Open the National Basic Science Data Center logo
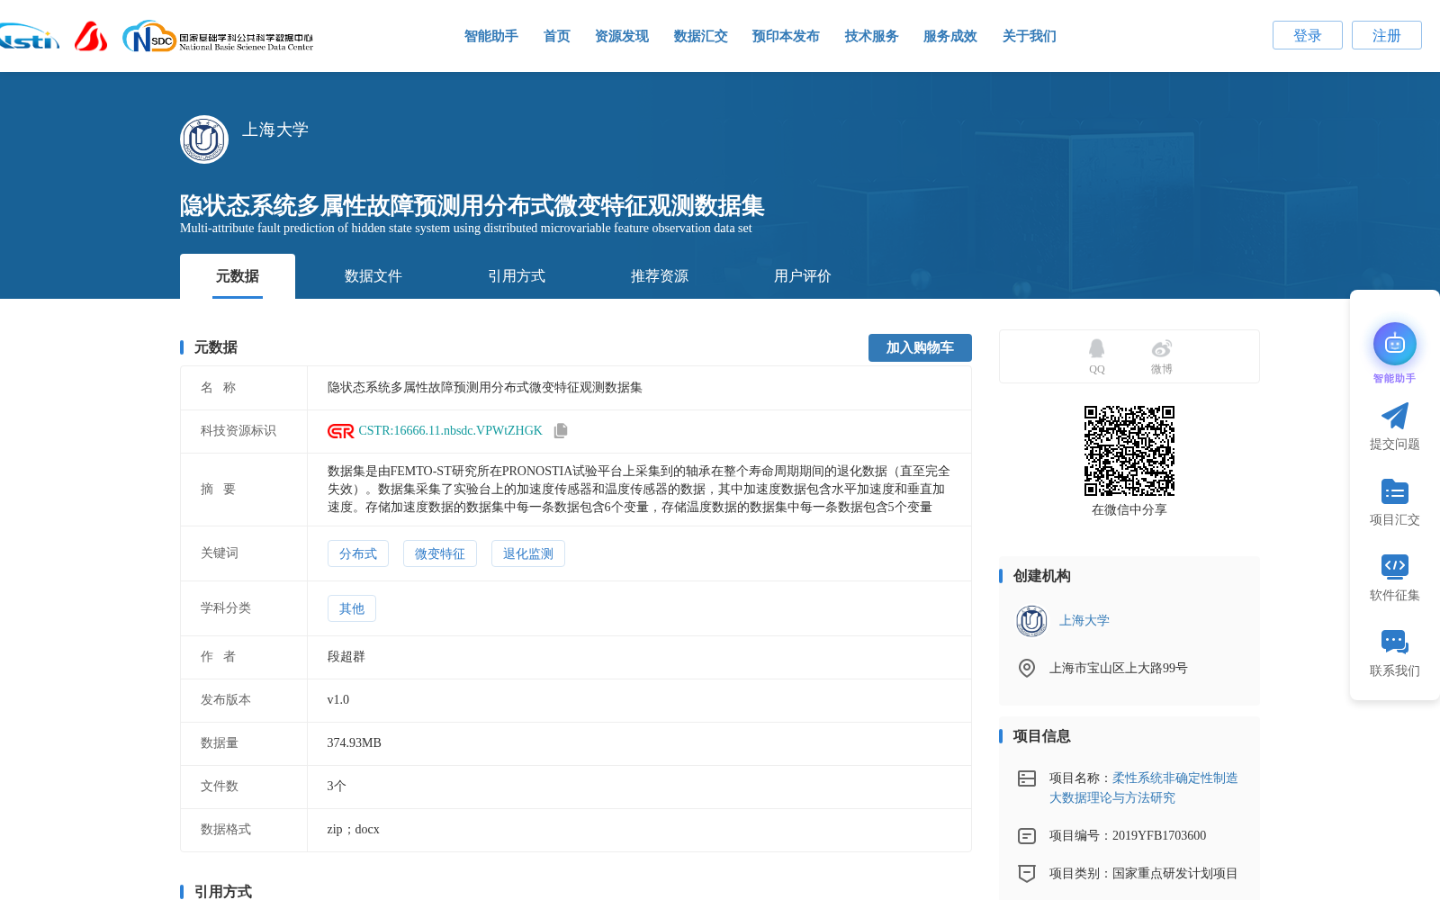The width and height of the screenshot is (1440, 900). [x=219, y=37]
